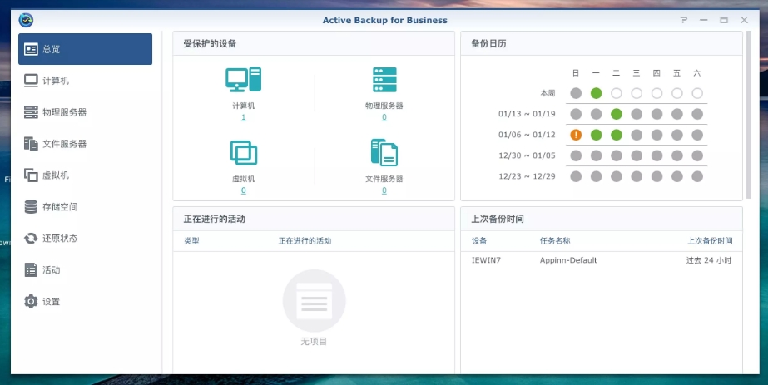Click the 任务名称 column header
Screen dimensions: 768x385
(555, 240)
